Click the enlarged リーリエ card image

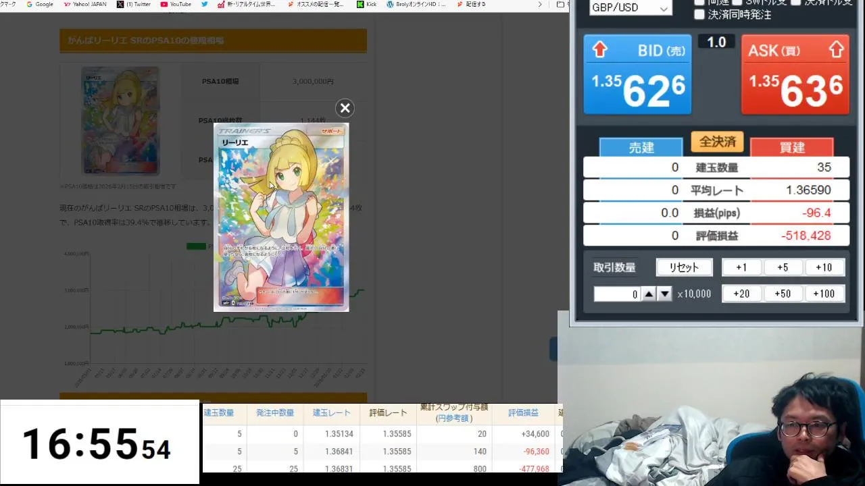(x=281, y=217)
